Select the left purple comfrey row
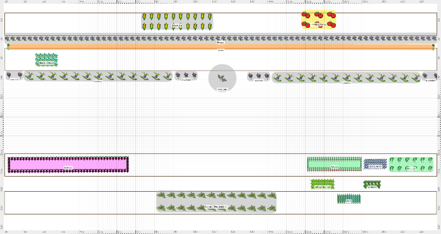 pos(98,76)
